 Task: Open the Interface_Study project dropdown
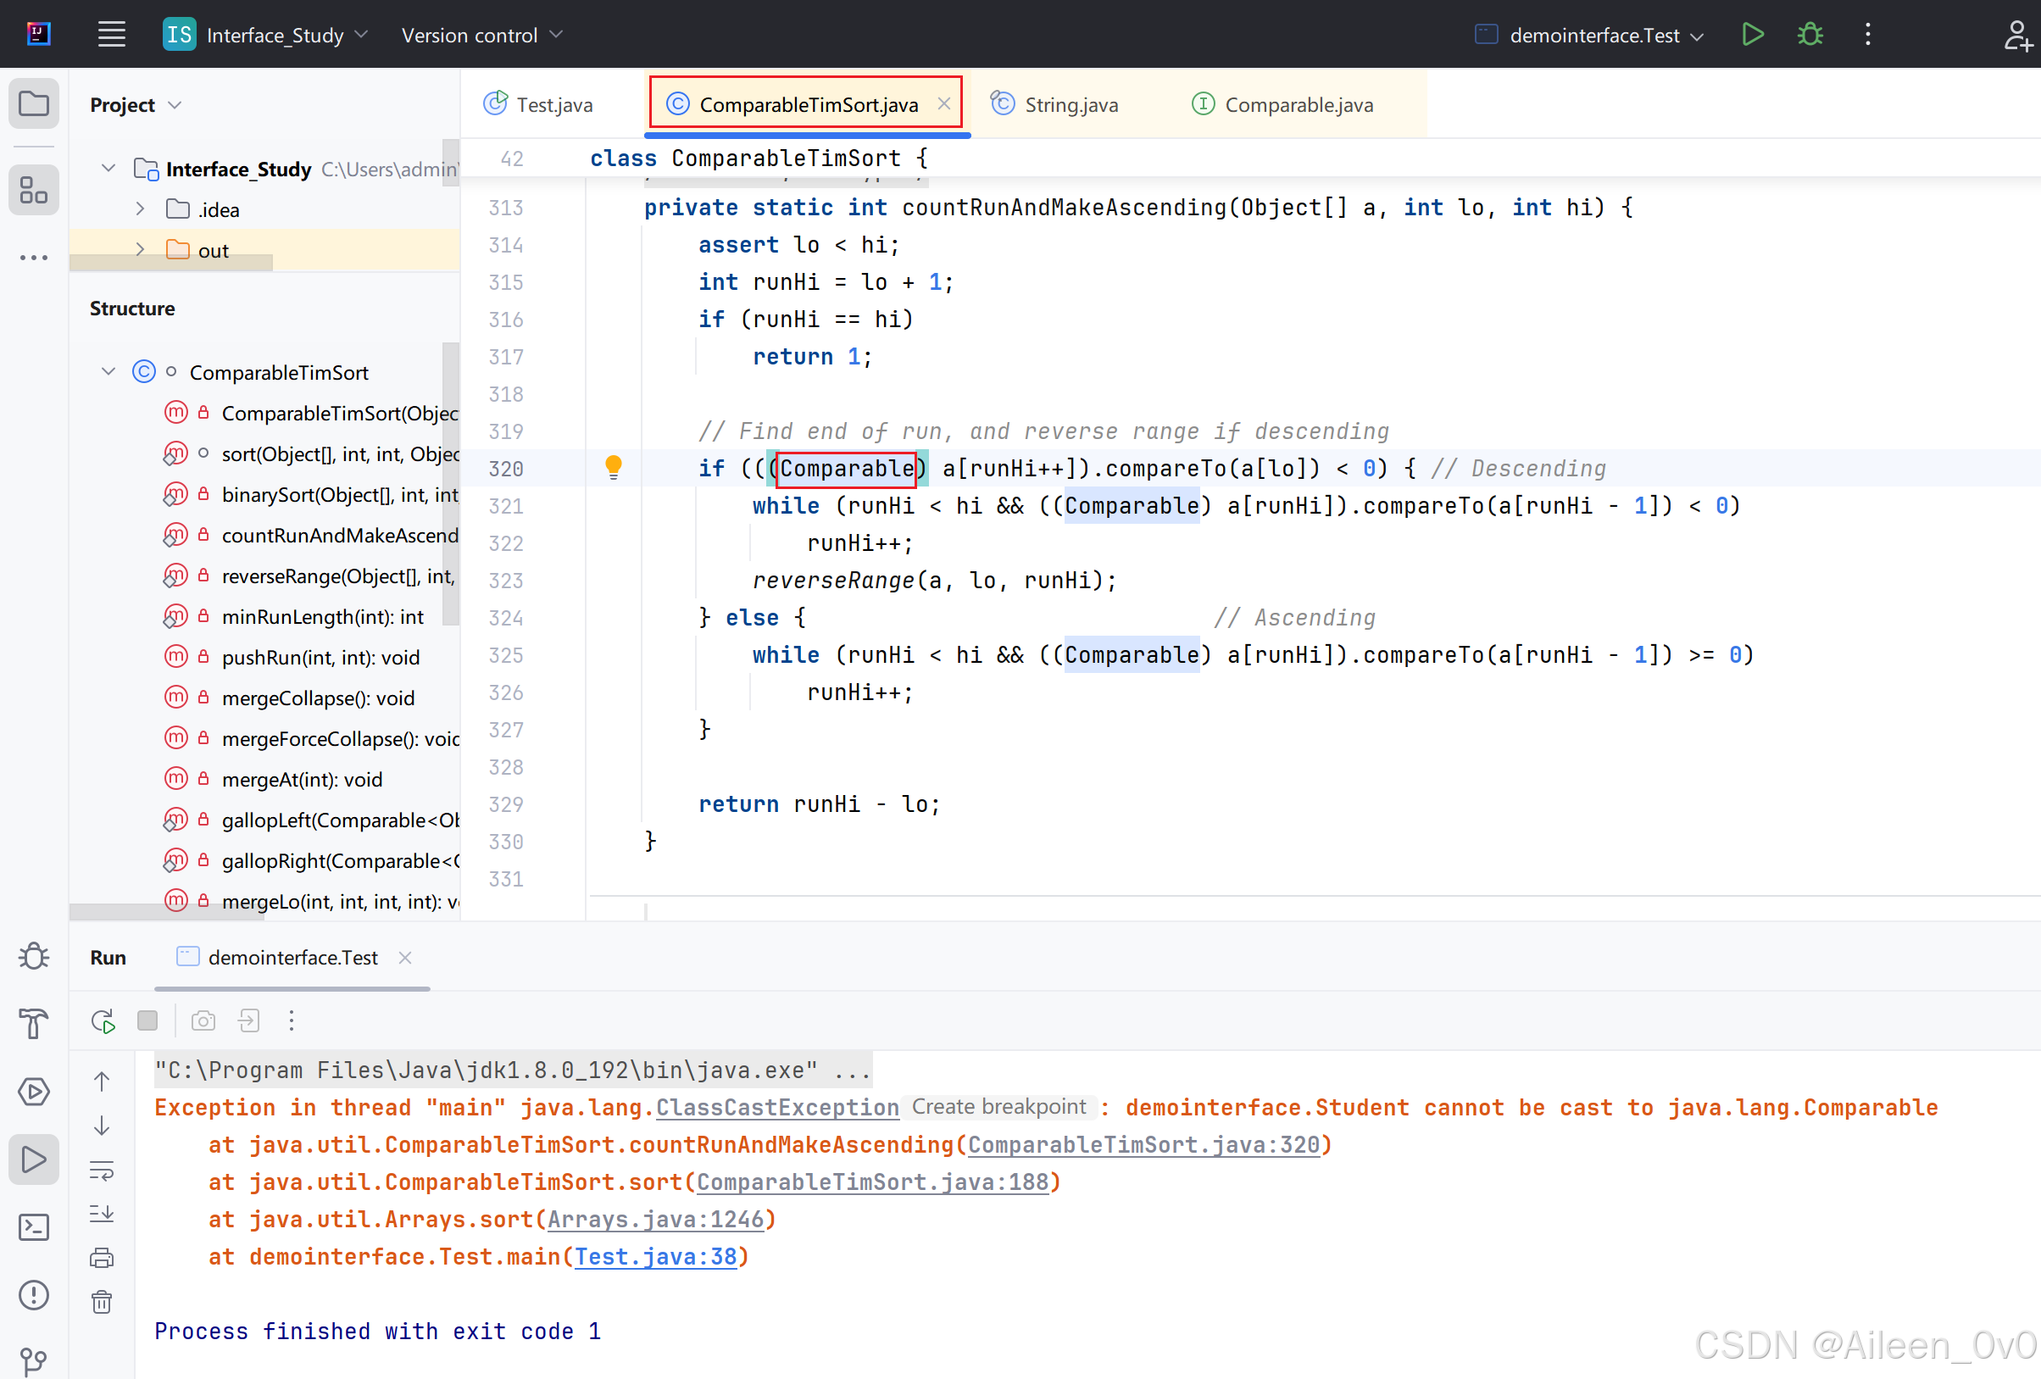[x=266, y=35]
